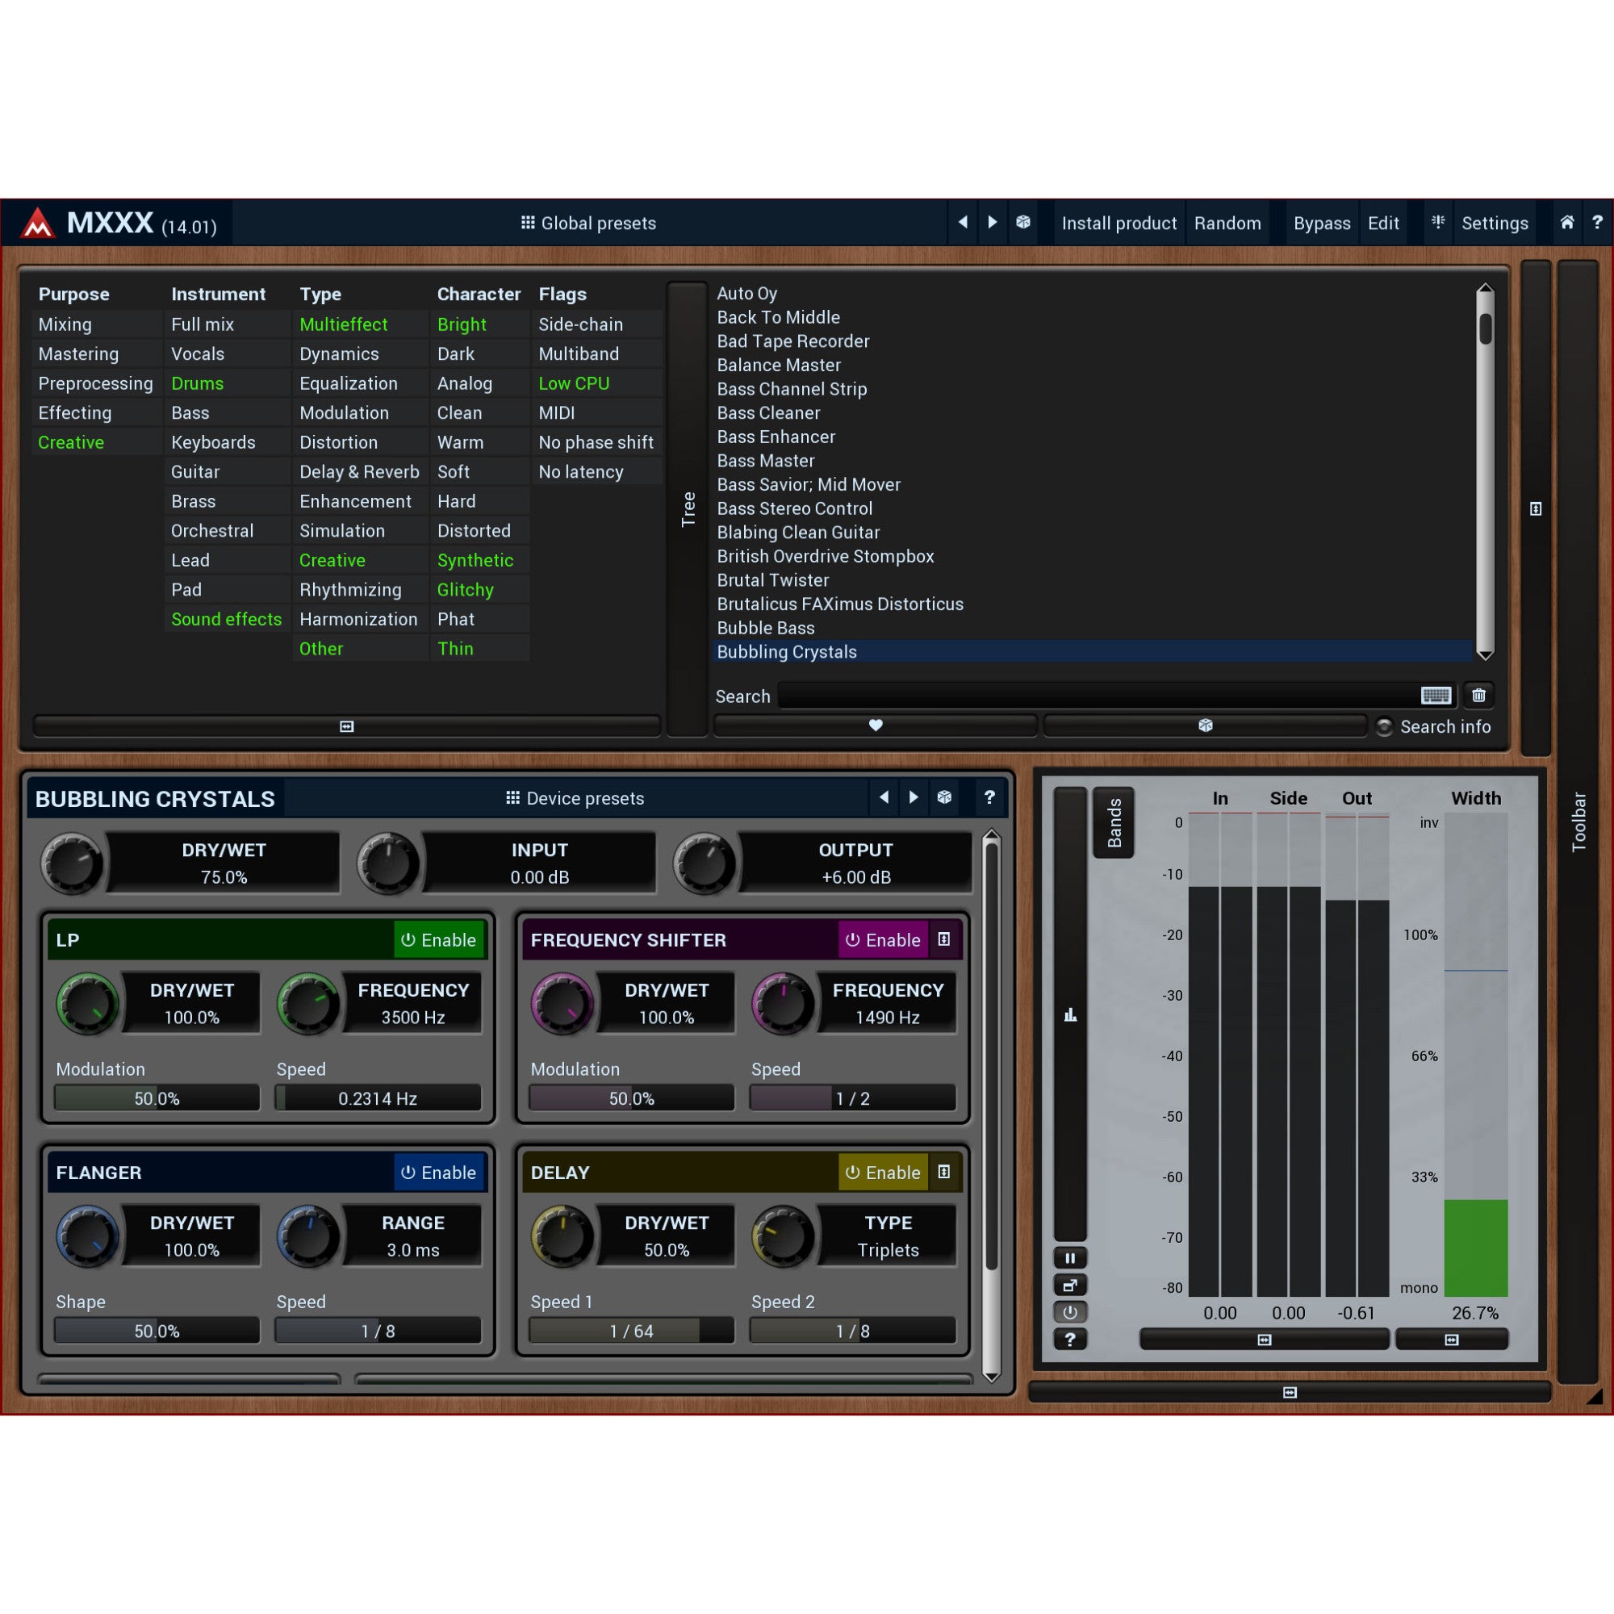The height and width of the screenshot is (1614, 1614).
Task: Toggle the Frequency Shifter Enable button
Action: [883, 940]
